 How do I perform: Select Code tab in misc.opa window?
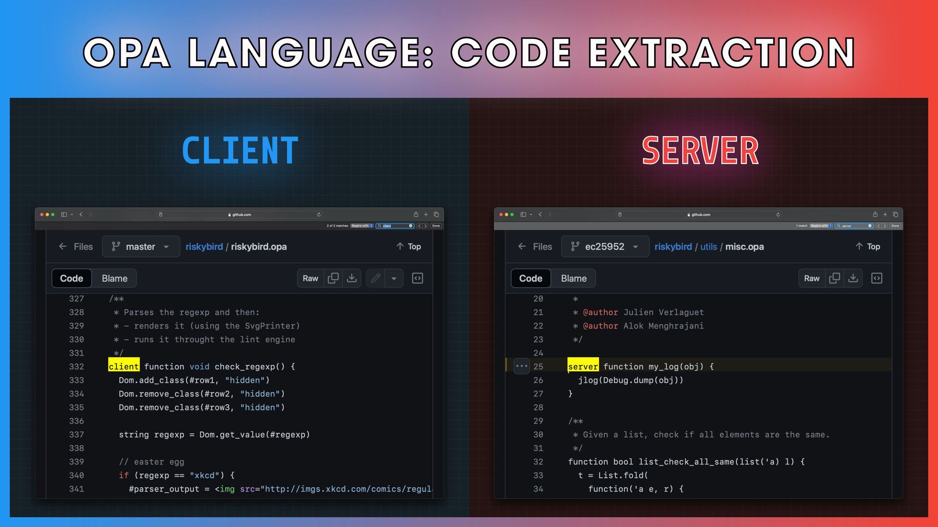(x=531, y=278)
